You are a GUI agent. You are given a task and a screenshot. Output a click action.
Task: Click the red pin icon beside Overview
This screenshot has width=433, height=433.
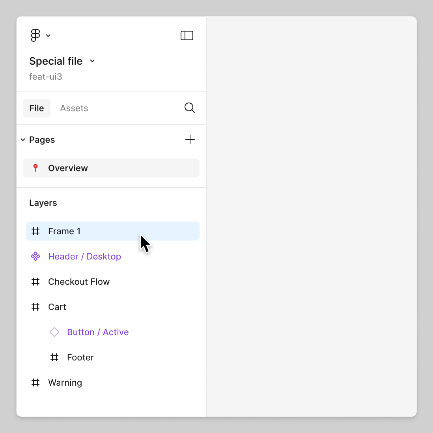pos(35,168)
